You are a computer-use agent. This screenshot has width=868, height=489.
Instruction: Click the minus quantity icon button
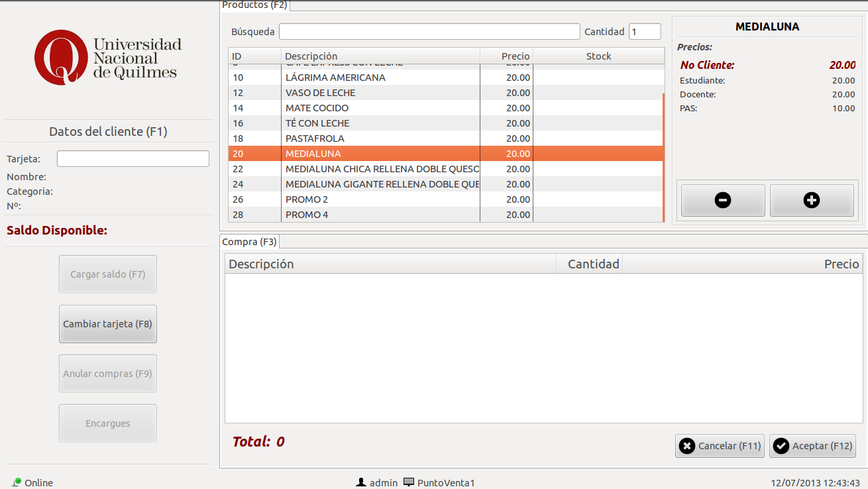pyautogui.click(x=723, y=200)
